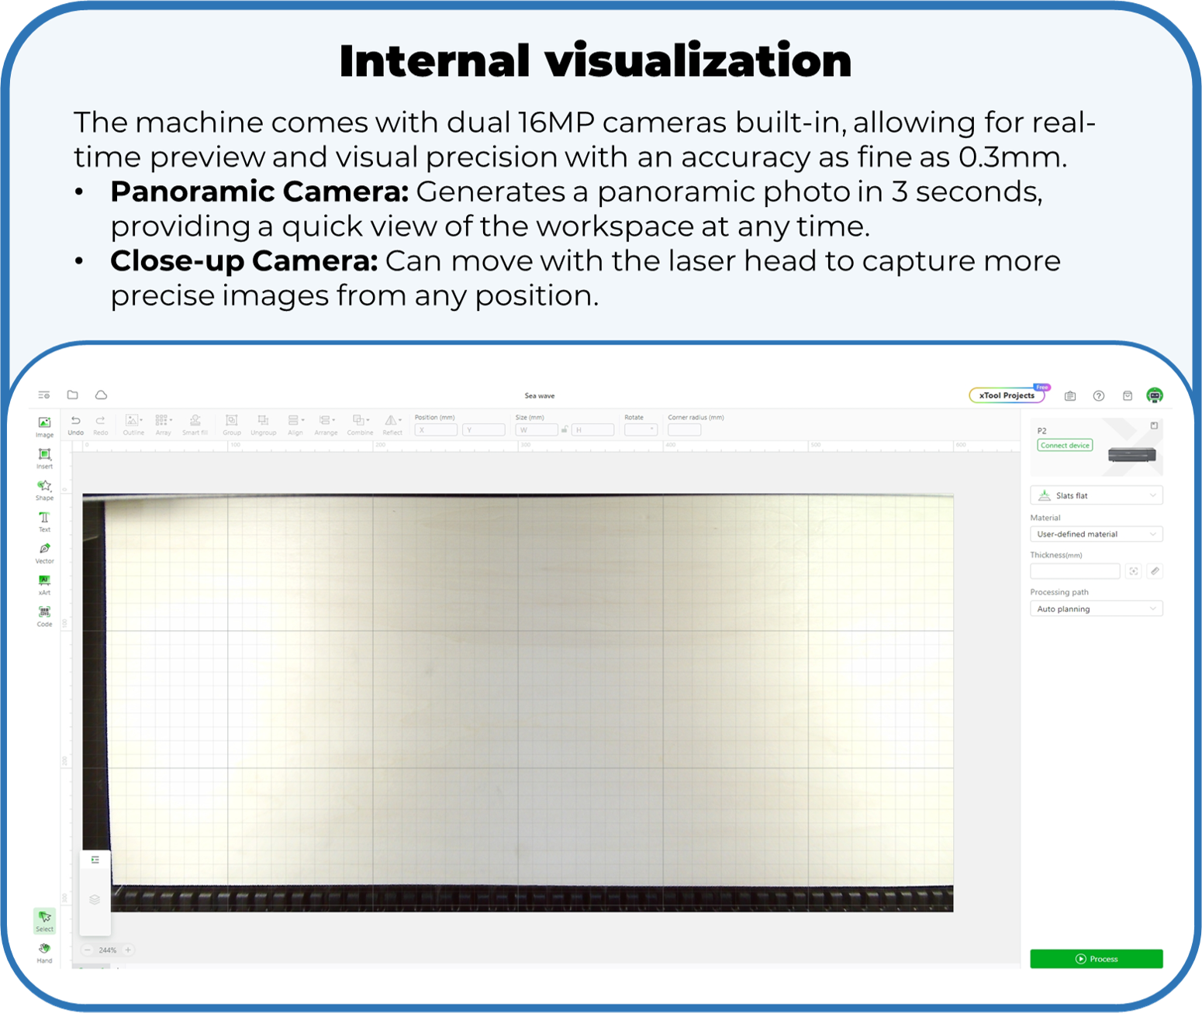This screenshot has height=1013, width=1202.
Task: Open the Auto planning processing path dropdown
Action: point(1096,609)
